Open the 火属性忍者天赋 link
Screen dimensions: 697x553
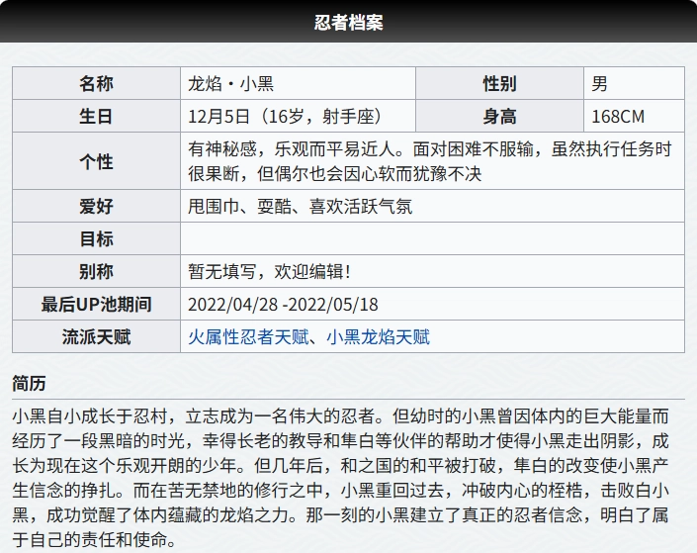point(247,337)
